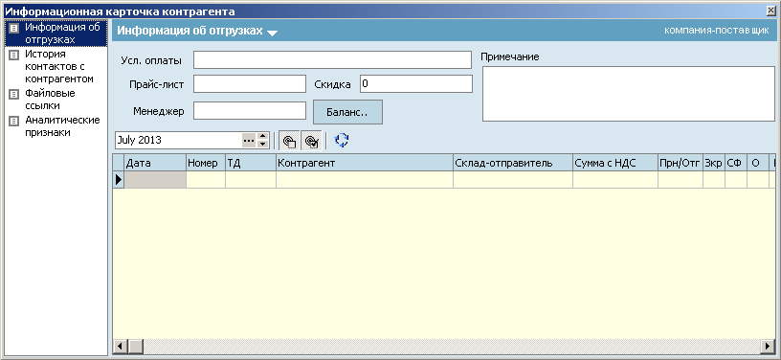Click the 'Скидка' input field
Screen dimensions: 781x360
416,83
